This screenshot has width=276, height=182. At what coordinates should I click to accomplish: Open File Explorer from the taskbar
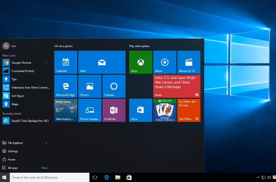pyautogui.click(x=118, y=177)
